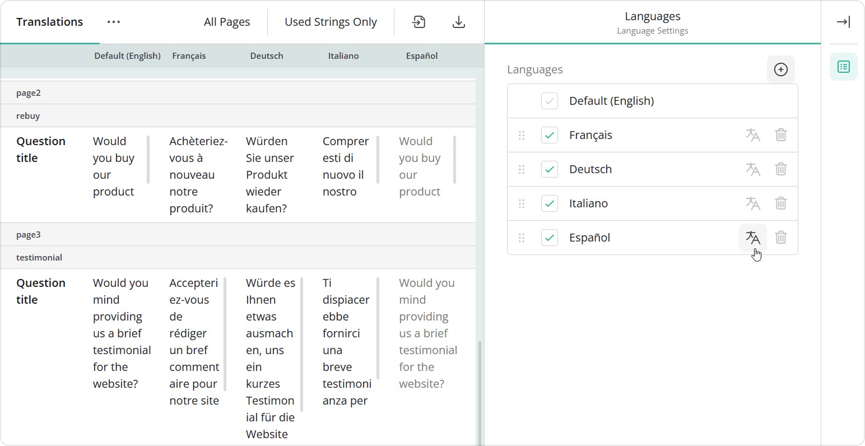Disable Español via its checkbox
The width and height of the screenshot is (865, 446).
point(550,238)
